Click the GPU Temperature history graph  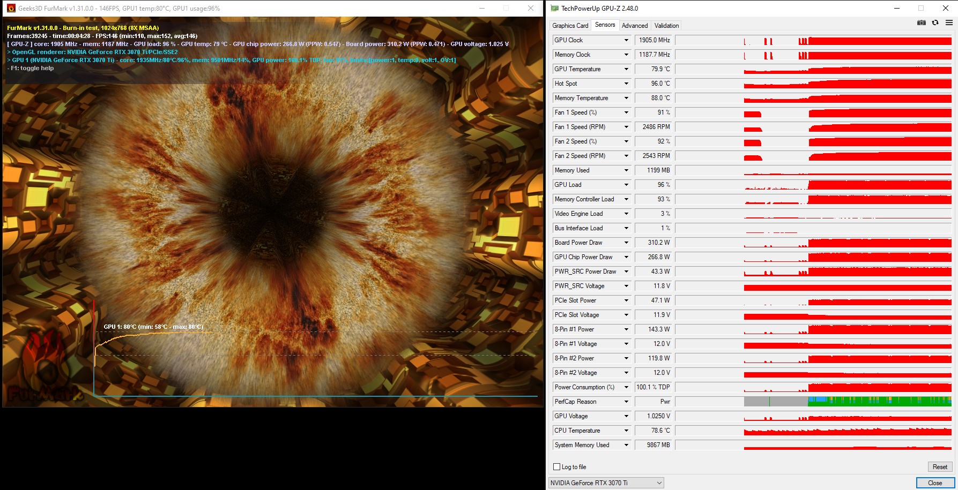click(814, 69)
